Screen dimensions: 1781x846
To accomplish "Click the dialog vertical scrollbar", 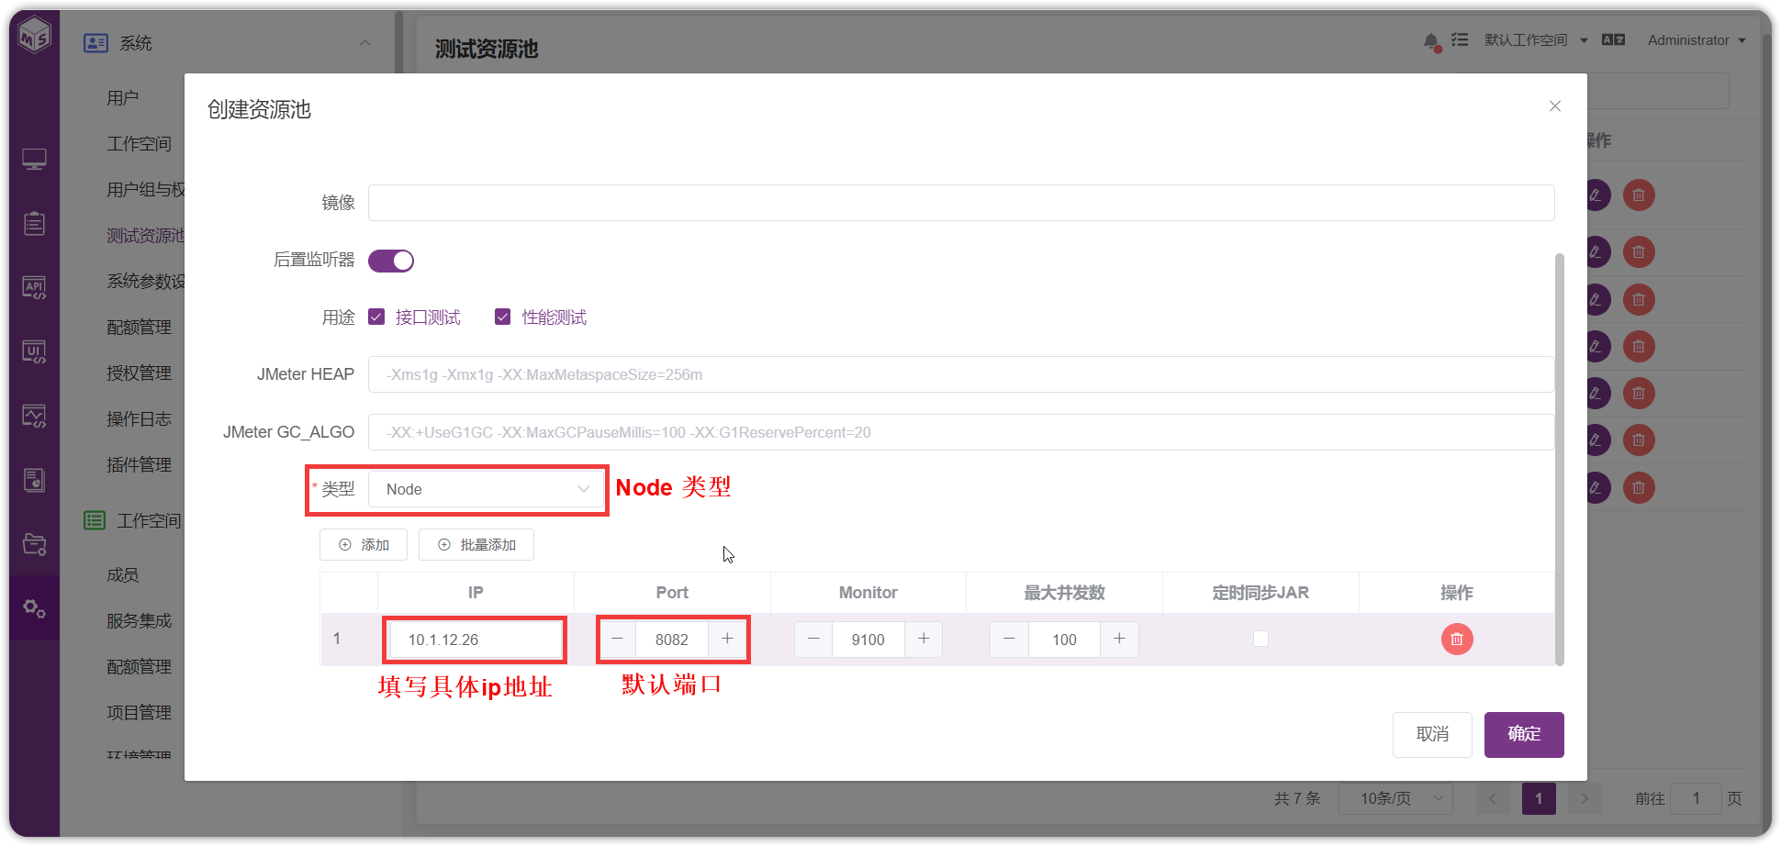I will tap(1559, 459).
